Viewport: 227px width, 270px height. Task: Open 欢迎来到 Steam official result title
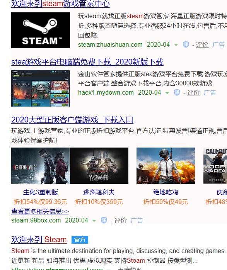[x=39, y=240]
